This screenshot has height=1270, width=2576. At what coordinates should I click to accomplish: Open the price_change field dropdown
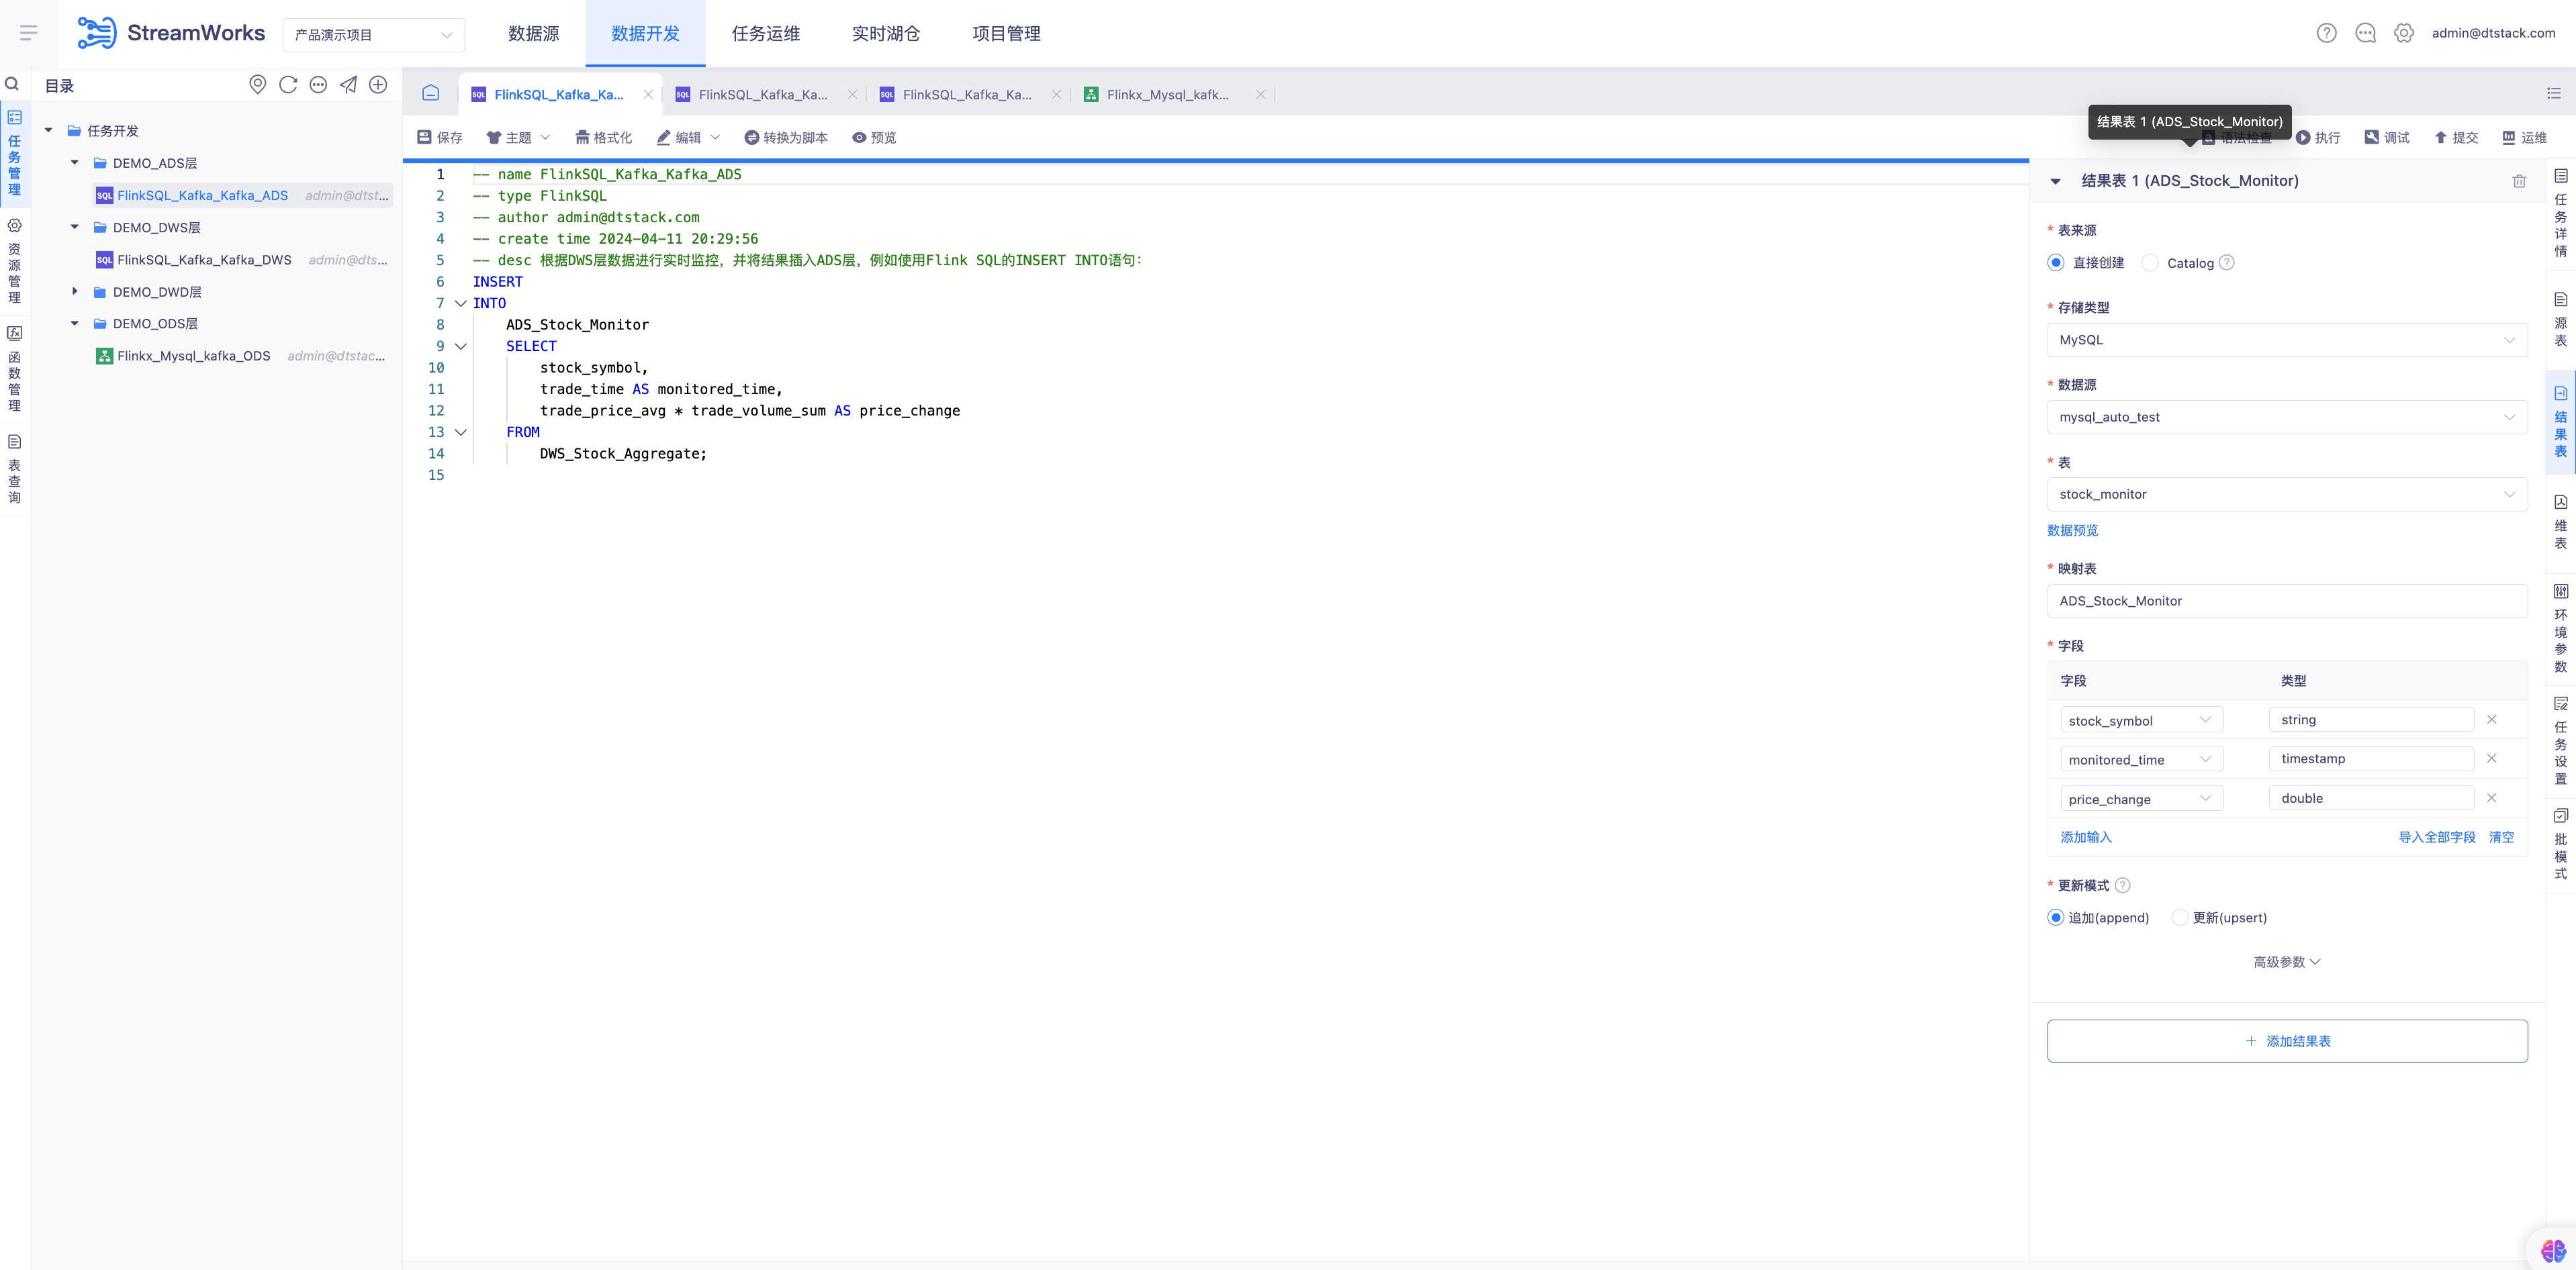pyautogui.click(x=2141, y=799)
